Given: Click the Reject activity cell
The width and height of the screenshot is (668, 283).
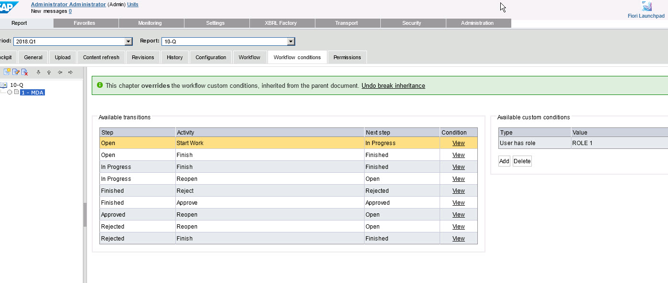Looking at the screenshot, I should pos(270,191).
